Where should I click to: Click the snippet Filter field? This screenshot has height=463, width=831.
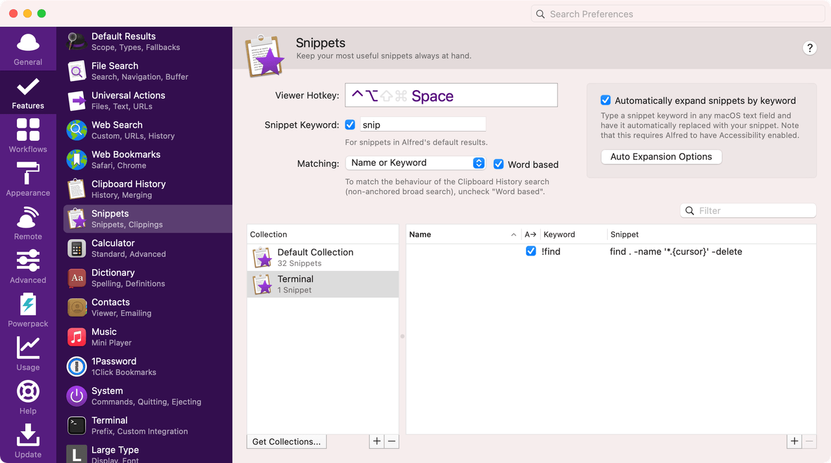coord(748,211)
